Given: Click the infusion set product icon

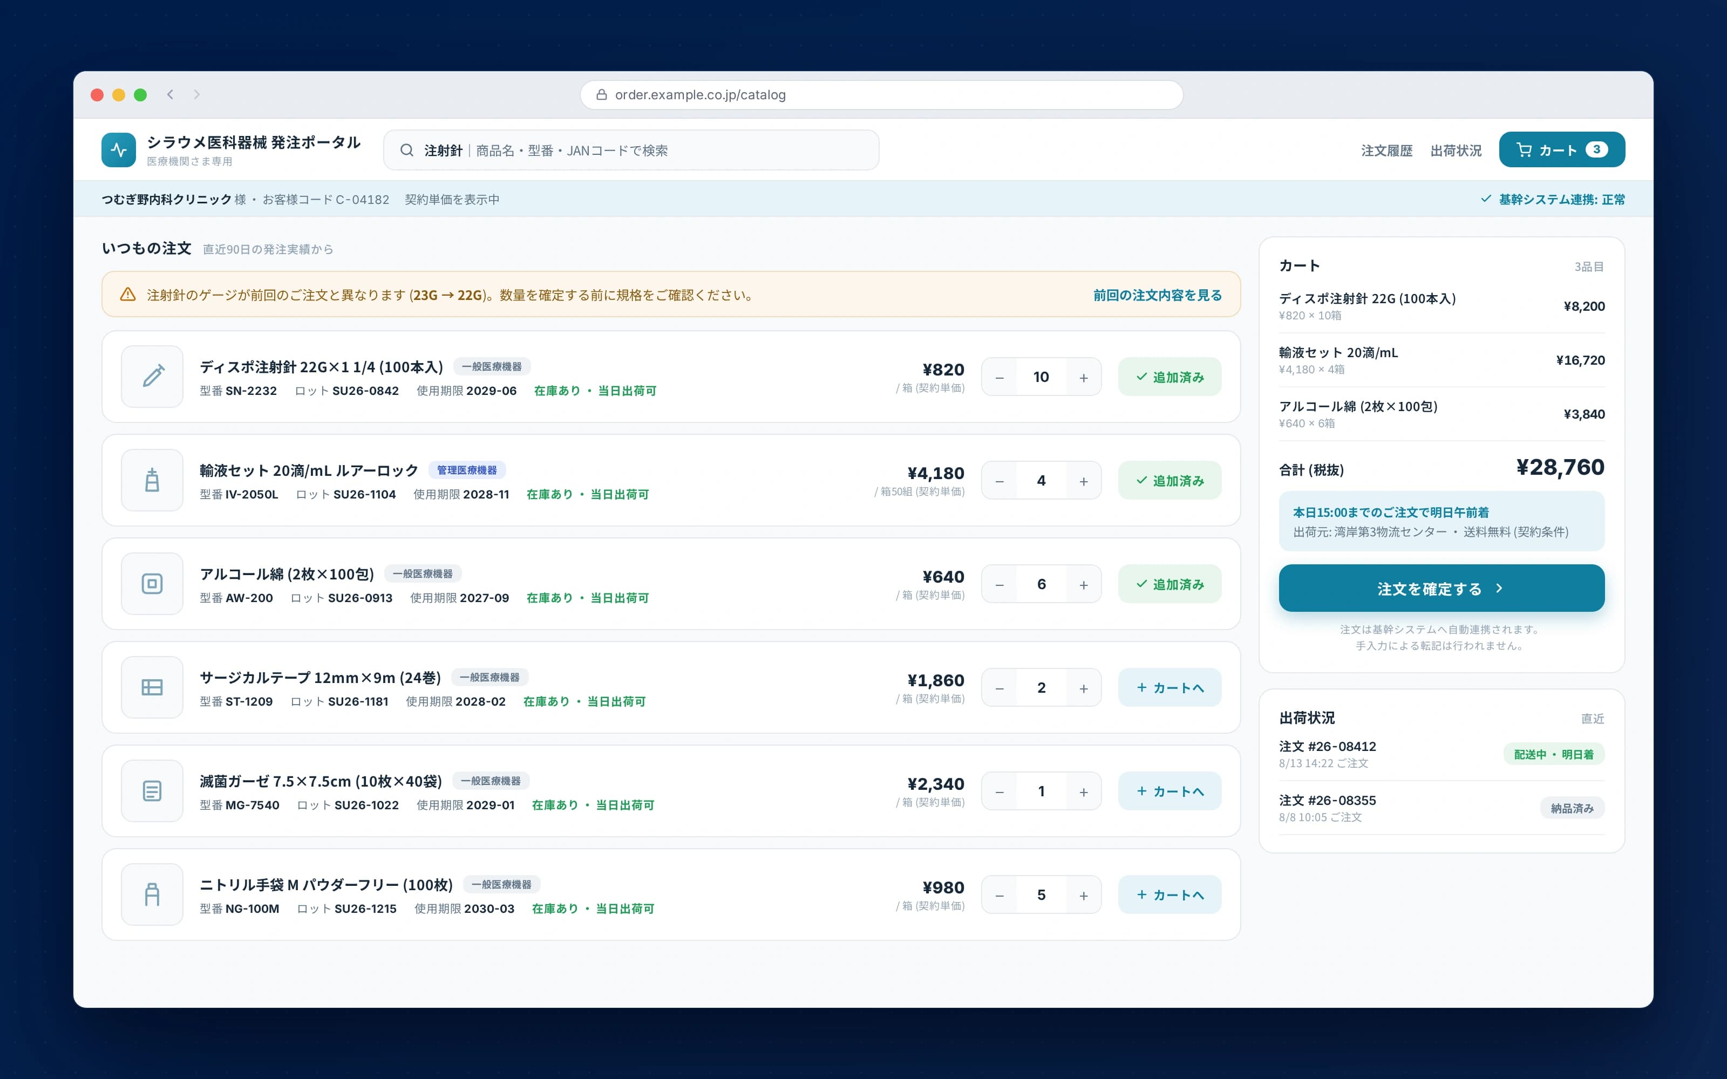Looking at the screenshot, I should pyautogui.click(x=152, y=480).
